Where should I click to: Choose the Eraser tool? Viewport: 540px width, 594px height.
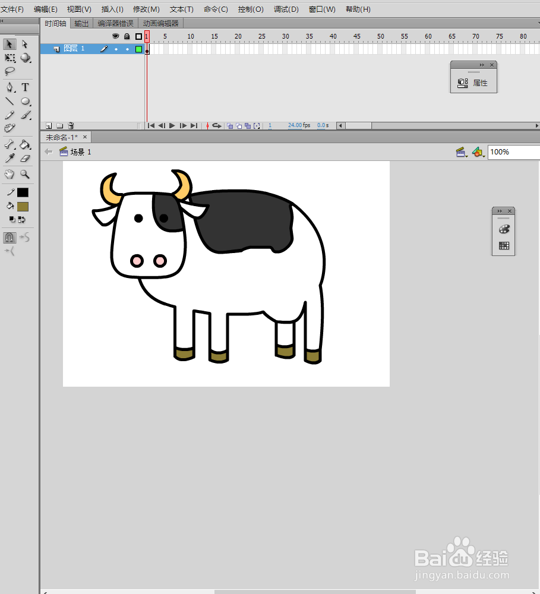click(26, 158)
